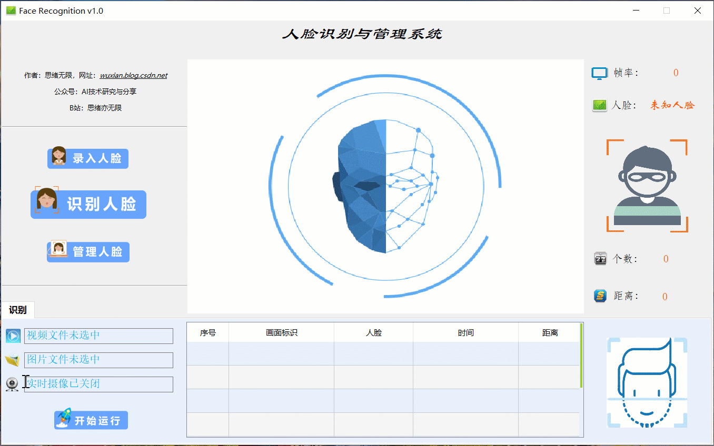This screenshot has height=446, width=714.
Task: Minimize the Face Recognition window
Action: point(637,11)
